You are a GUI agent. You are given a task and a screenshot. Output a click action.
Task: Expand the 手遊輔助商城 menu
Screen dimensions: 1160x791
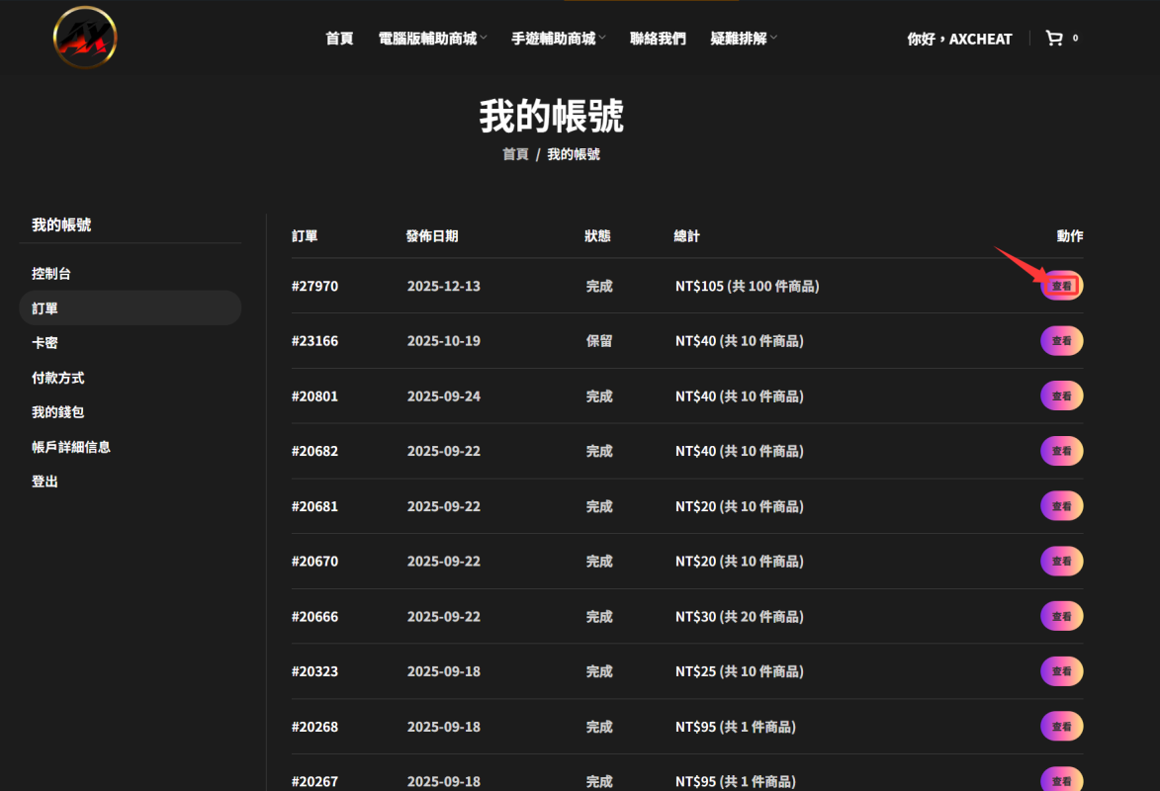pyautogui.click(x=558, y=39)
